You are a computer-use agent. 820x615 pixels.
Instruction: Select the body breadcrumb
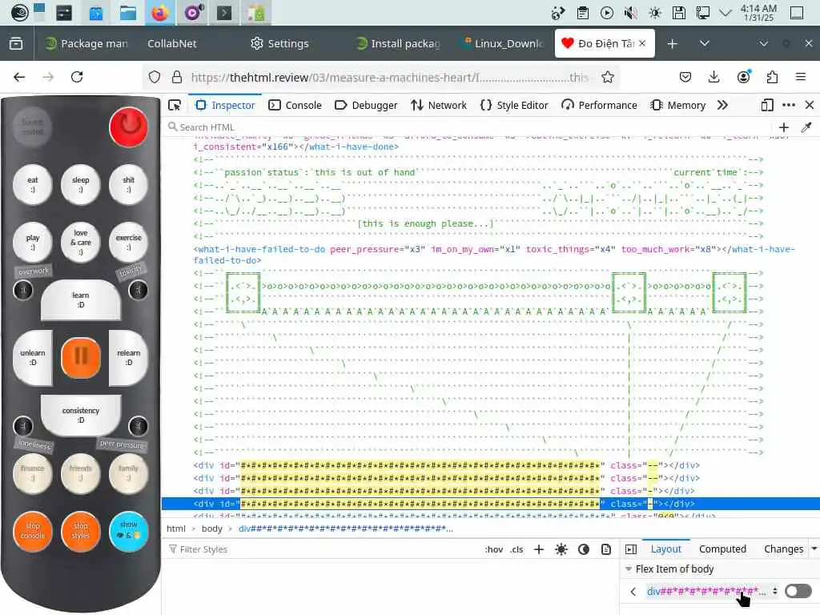pyautogui.click(x=211, y=529)
